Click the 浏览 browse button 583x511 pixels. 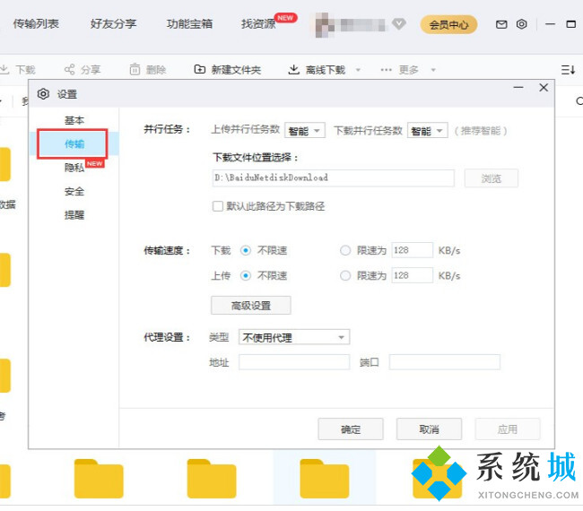click(x=492, y=178)
